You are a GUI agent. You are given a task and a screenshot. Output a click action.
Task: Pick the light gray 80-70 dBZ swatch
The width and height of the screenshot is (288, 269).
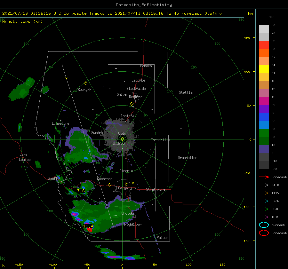pos(264,29)
